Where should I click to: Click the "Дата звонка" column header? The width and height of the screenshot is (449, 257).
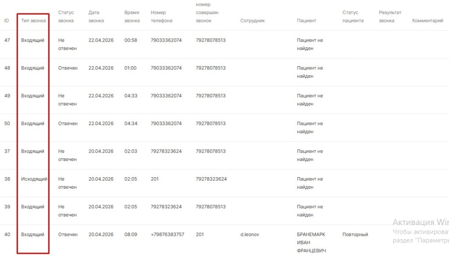pos(96,17)
